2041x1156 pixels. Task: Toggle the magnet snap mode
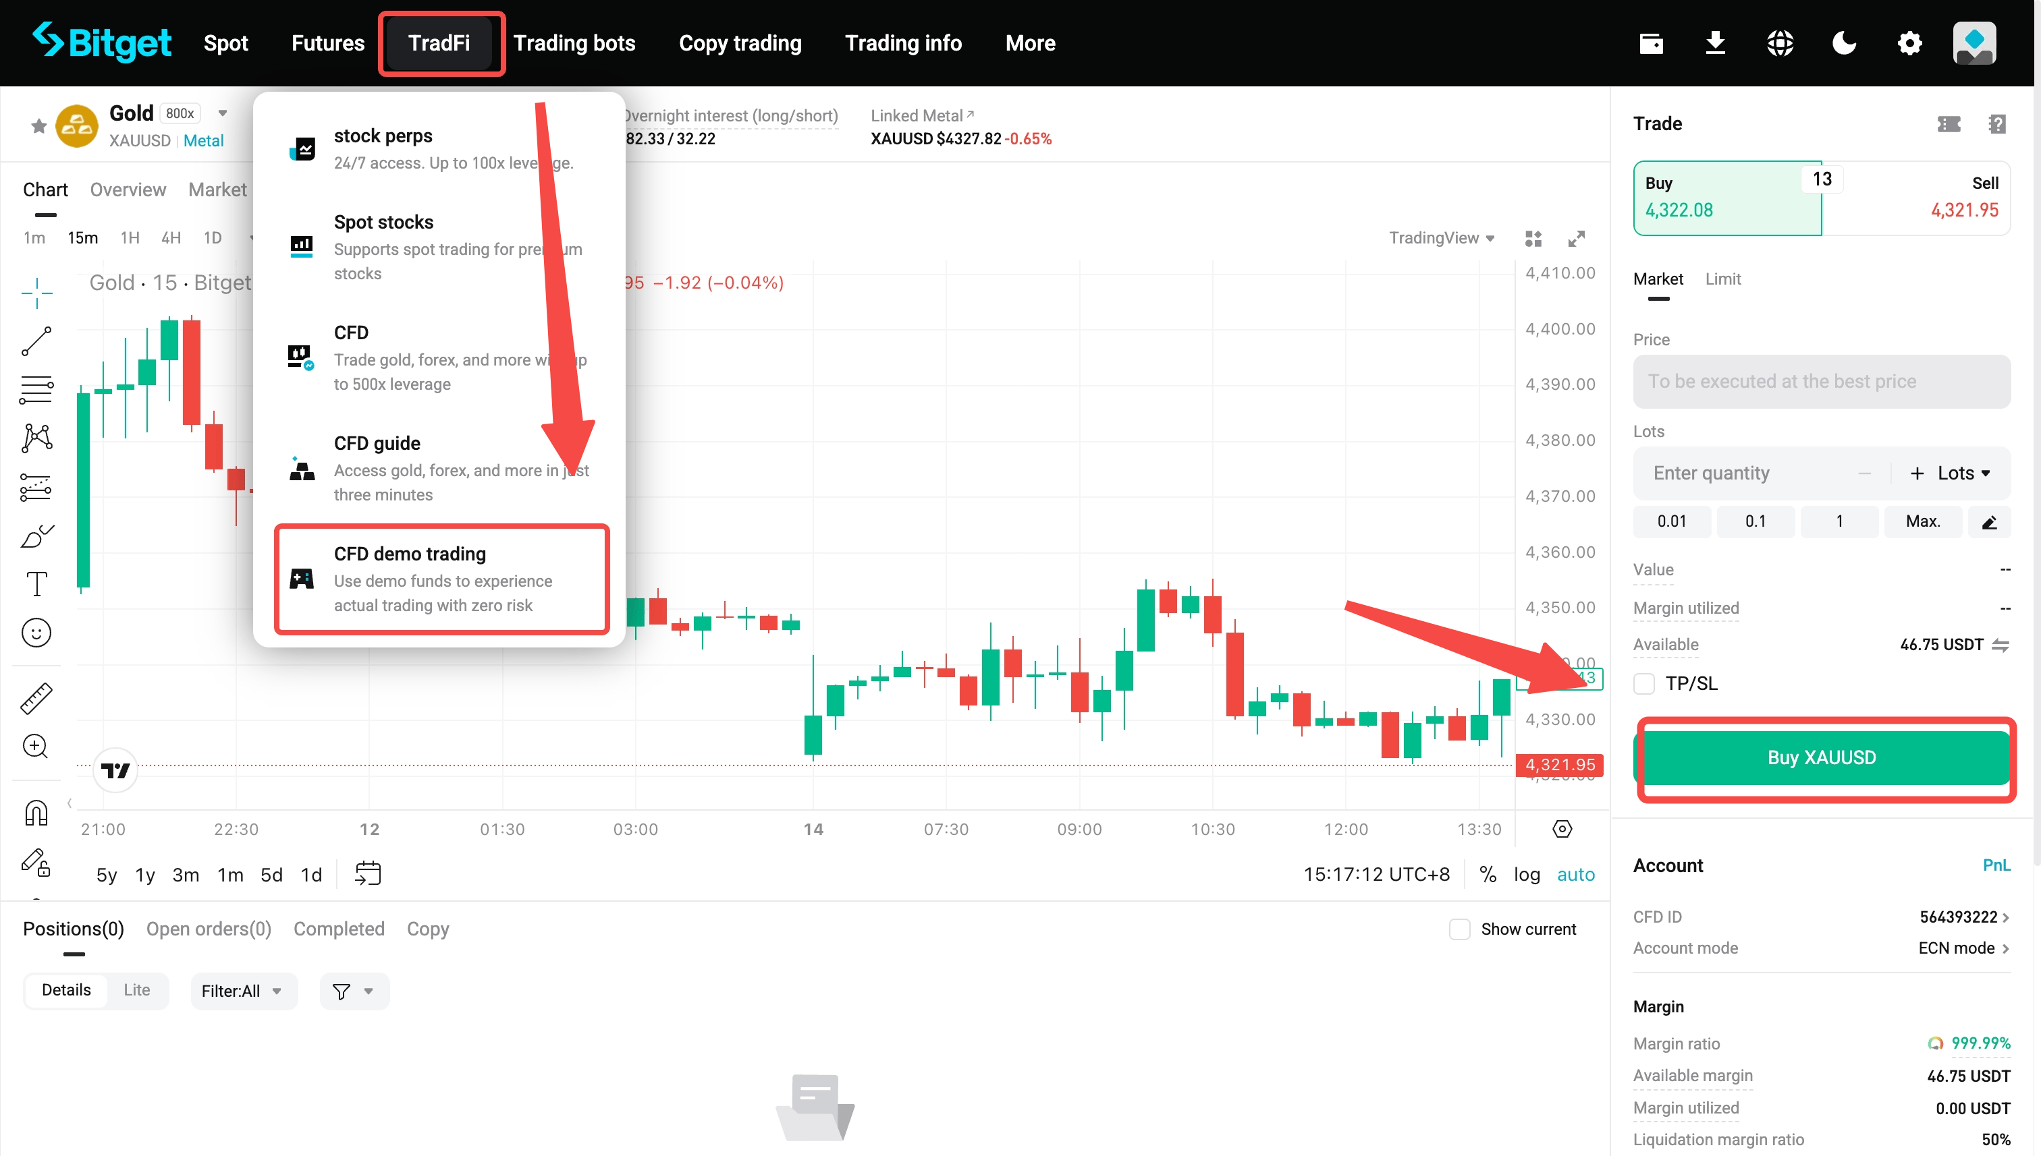36,812
